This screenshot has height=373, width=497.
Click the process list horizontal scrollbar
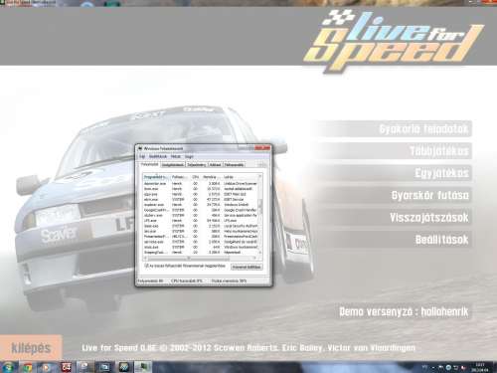pos(201,258)
